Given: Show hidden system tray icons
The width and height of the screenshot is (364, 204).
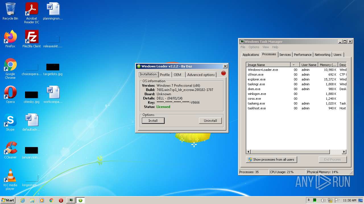Looking at the screenshot, I should [x=309, y=200].
